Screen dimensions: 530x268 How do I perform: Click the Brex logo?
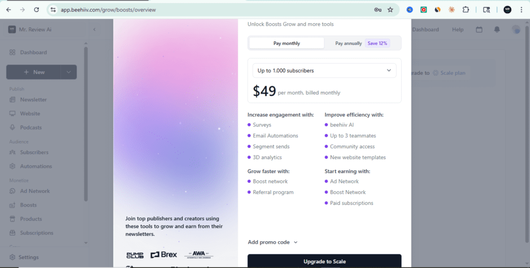click(164, 255)
